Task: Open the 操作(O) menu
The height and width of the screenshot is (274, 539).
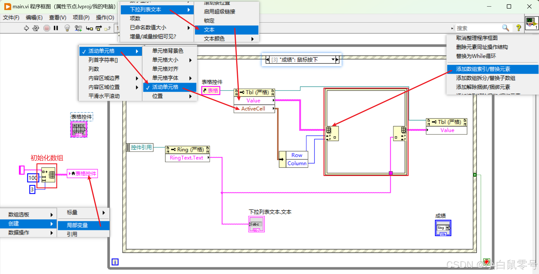Action: tap(105, 18)
